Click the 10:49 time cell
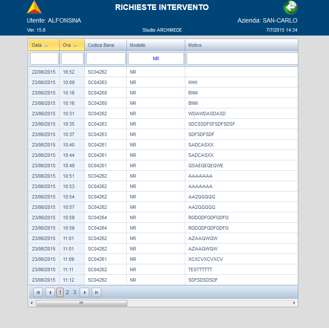The width and height of the screenshot is (329, 328). tap(72, 166)
